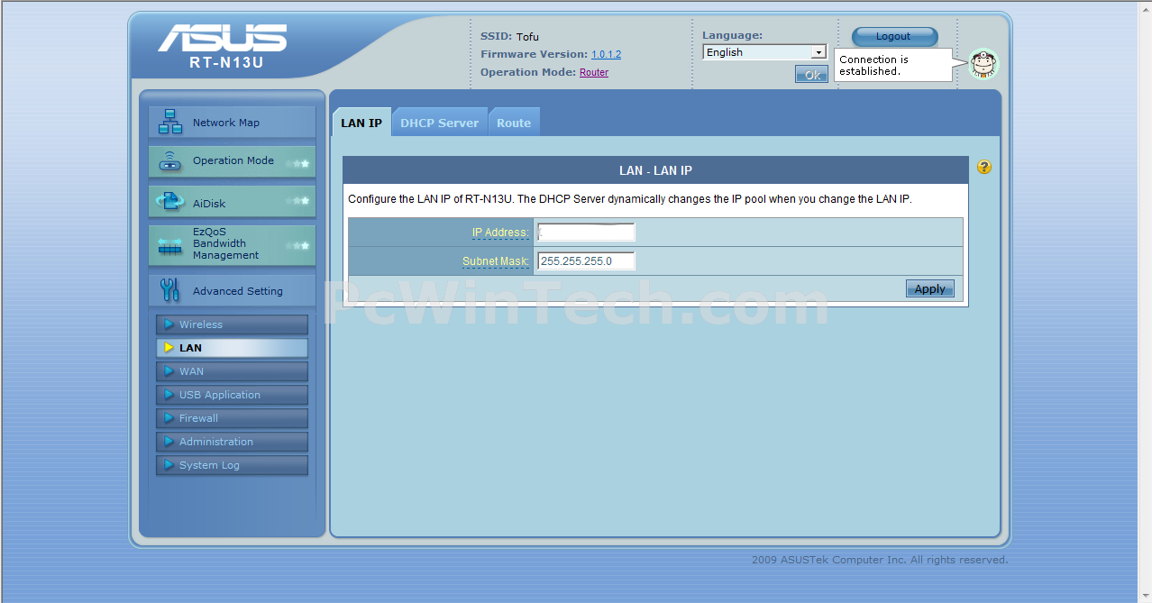Click the connection status mascot icon
The width and height of the screenshot is (1152, 603).
click(983, 64)
